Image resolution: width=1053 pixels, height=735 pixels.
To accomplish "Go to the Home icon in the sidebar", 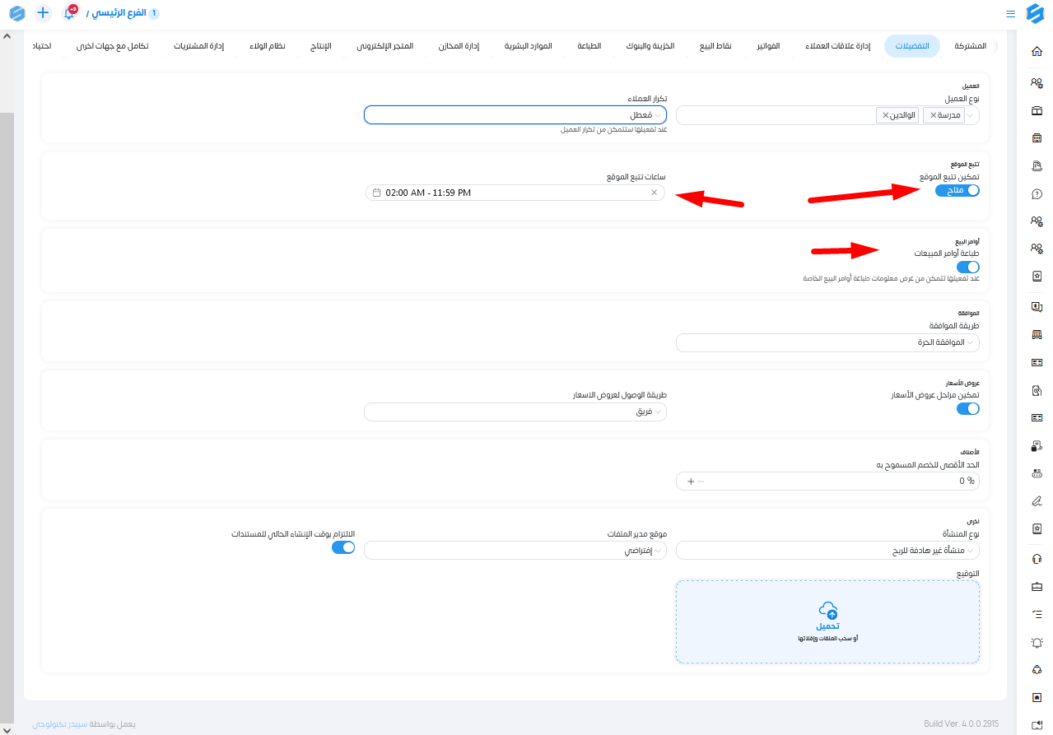I will [1037, 51].
